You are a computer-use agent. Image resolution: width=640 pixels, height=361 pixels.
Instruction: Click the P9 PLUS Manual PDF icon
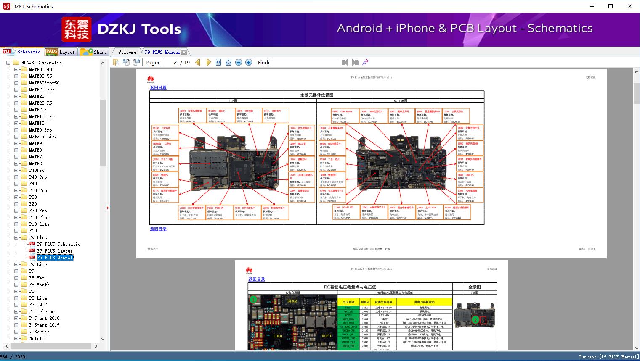32,258
